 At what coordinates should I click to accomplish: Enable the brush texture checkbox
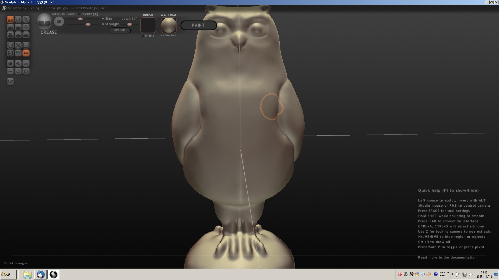coord(143,36)
